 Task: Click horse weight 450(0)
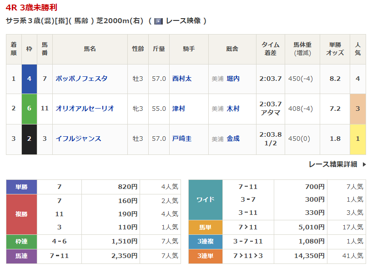[x=299, y=139]
